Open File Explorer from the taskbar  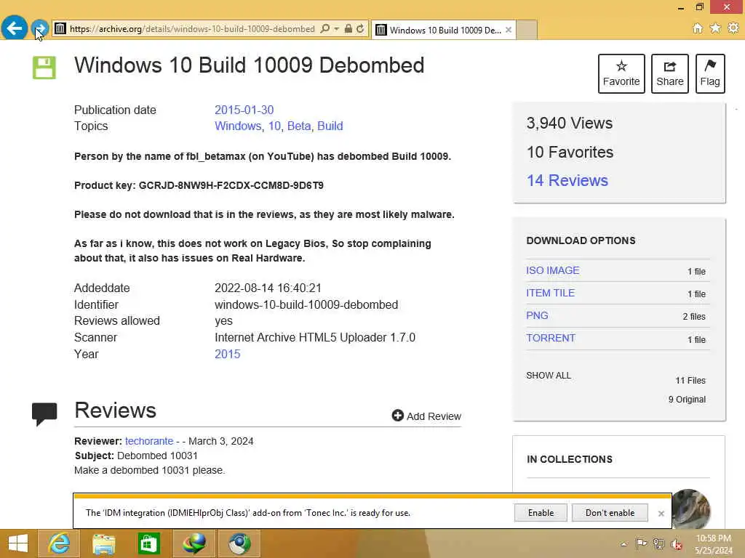pyautogui.click(x=103, y=543)
